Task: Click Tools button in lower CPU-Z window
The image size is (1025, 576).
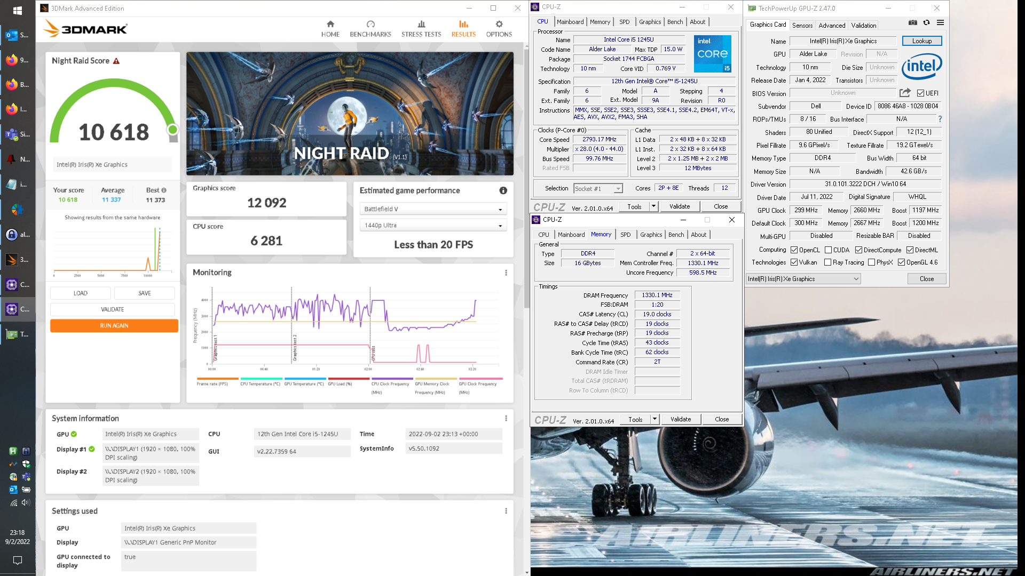Action: pos(635,419)
